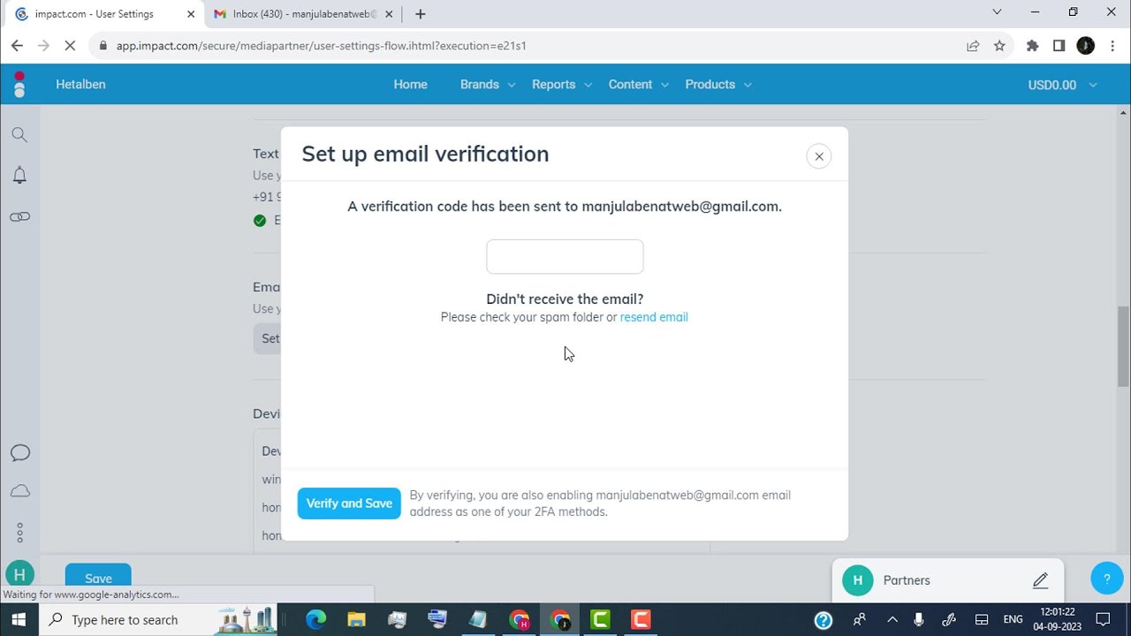Click the cloud icon in left sidebar
Screen dimensions: 1131x636
coord(19,491)
